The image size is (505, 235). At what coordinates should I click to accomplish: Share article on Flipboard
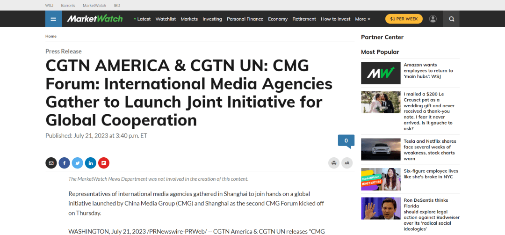click(104, 163)
